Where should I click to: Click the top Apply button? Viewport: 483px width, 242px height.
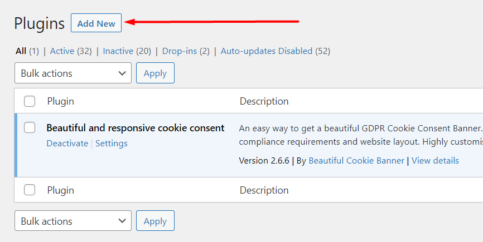click(x=155, y=73)
